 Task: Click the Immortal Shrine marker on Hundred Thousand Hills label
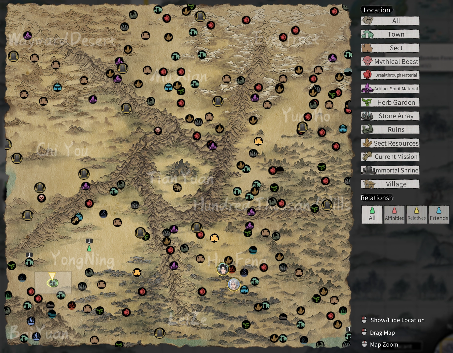click(x=327, y=205)
